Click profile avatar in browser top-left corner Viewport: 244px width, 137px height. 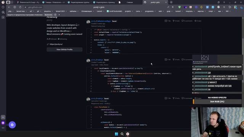(3, 2)
